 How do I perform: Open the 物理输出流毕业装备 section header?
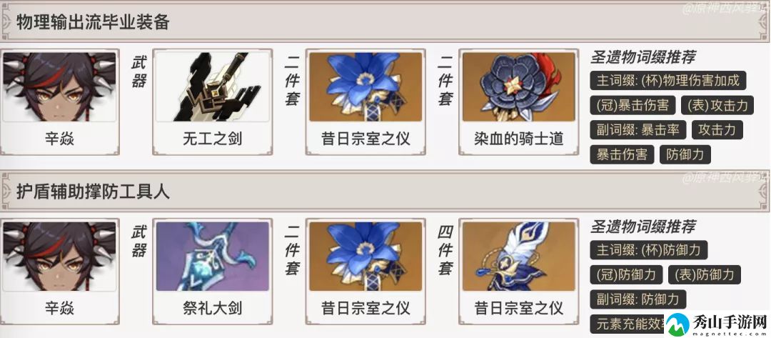[x=385, y=22]
